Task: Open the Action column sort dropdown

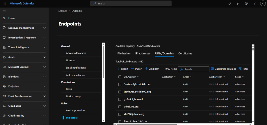Action: (x=191, y=77)
